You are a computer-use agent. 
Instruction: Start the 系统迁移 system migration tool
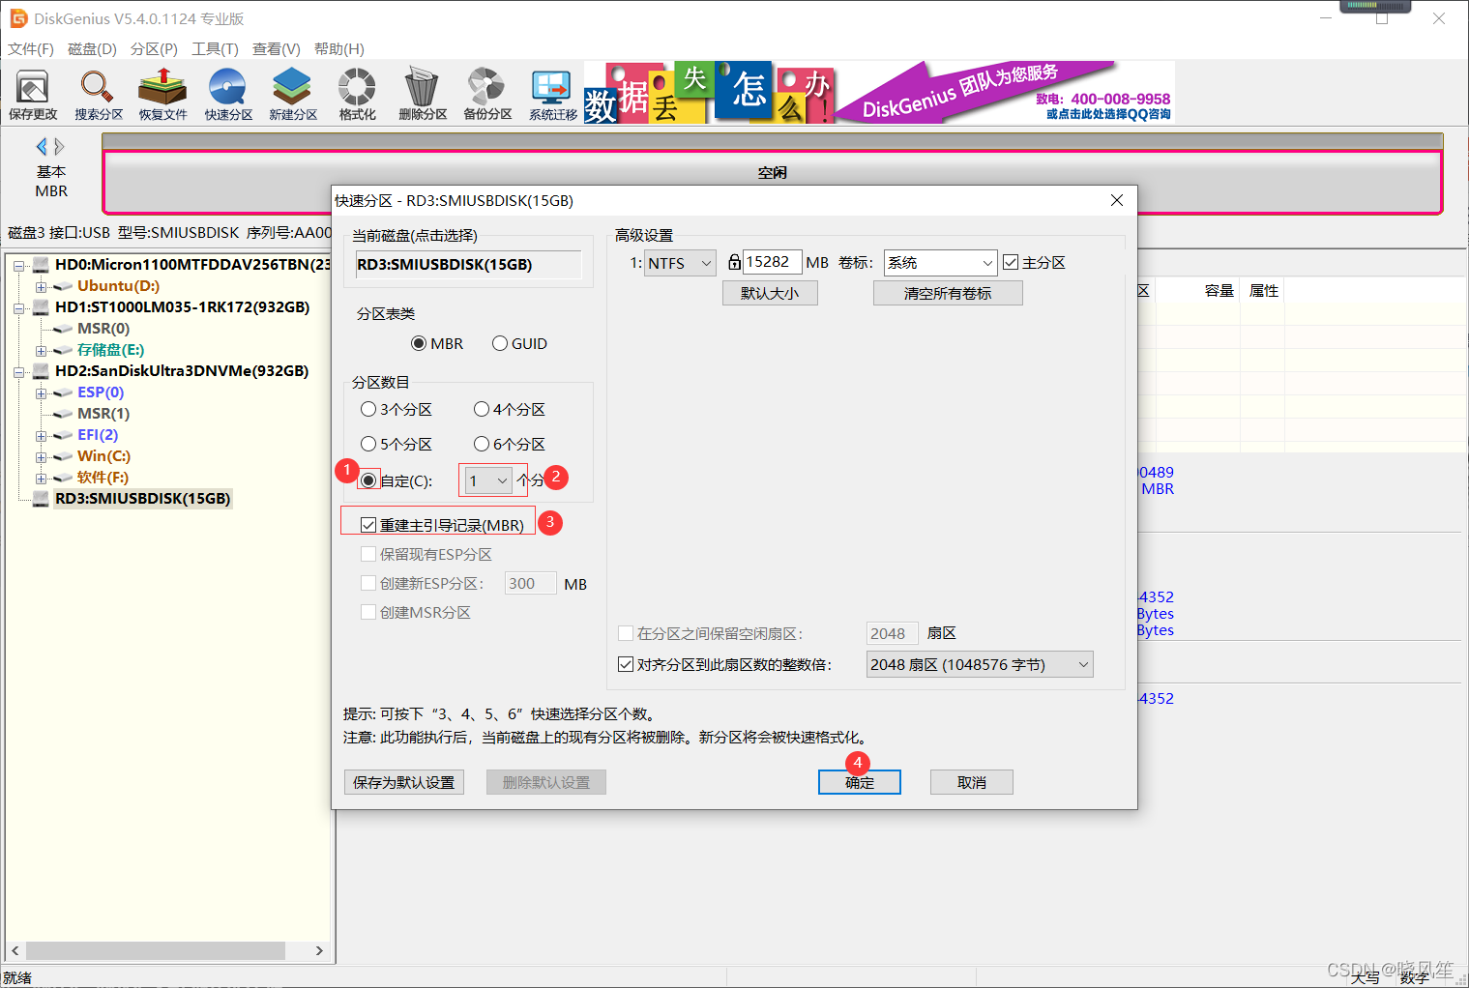[552, 94]
